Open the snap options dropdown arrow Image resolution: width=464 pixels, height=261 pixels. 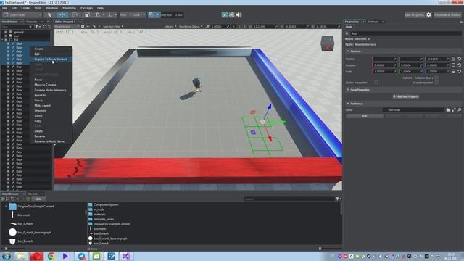158,14
